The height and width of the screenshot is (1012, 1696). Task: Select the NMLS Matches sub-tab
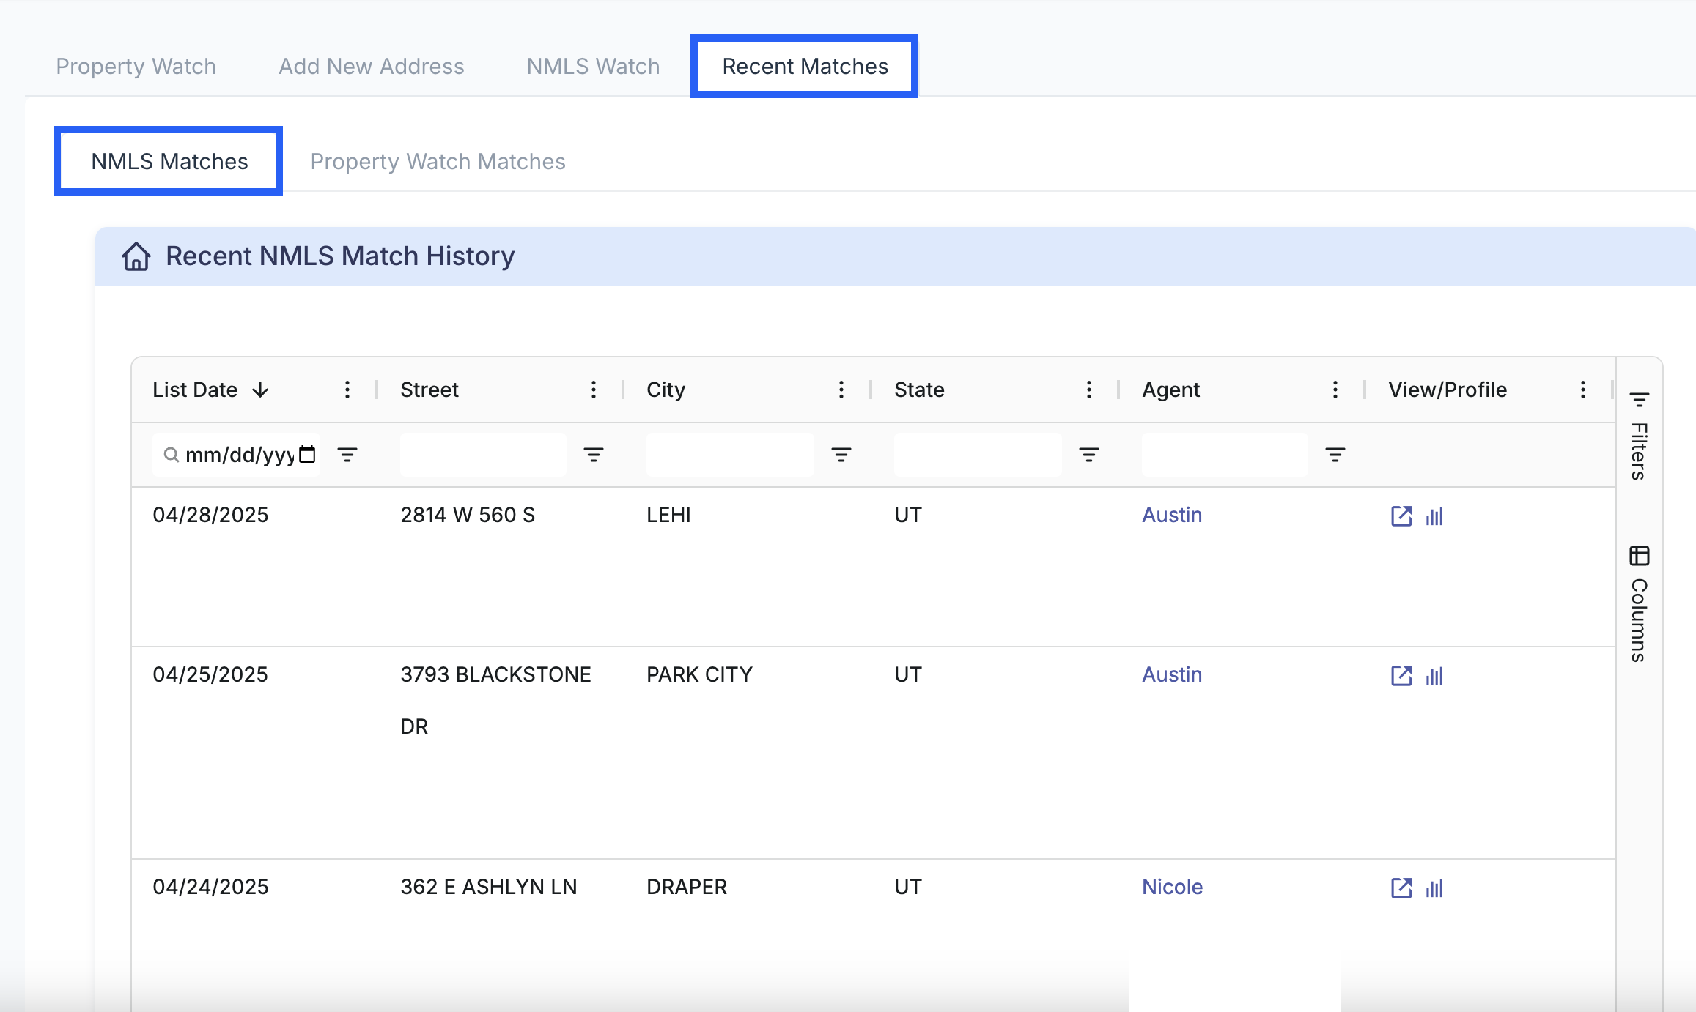pyautogui.click(x=169, y=161)
